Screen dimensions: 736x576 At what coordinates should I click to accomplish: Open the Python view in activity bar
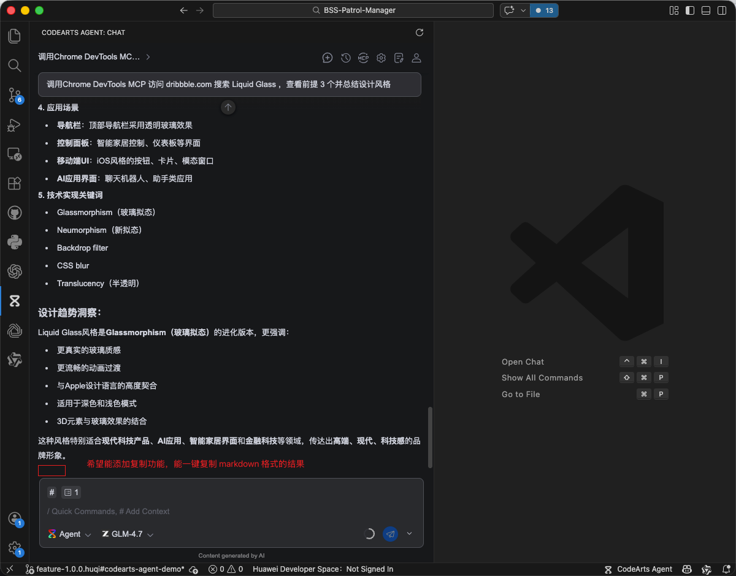(15, 243)
